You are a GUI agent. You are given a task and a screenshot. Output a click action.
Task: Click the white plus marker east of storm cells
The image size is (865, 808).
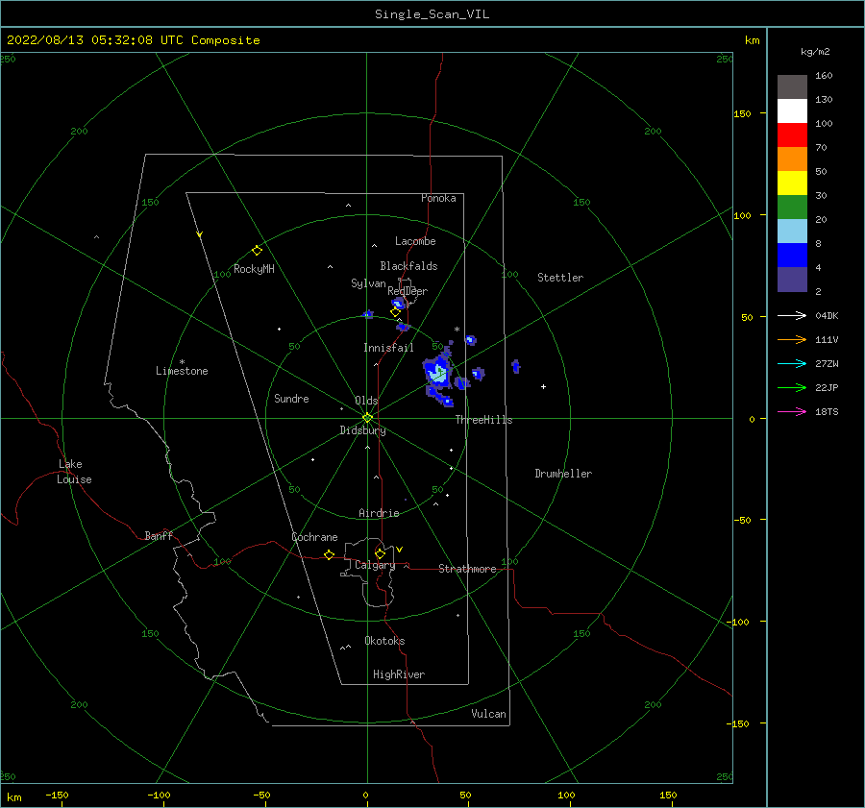[543, 386]
